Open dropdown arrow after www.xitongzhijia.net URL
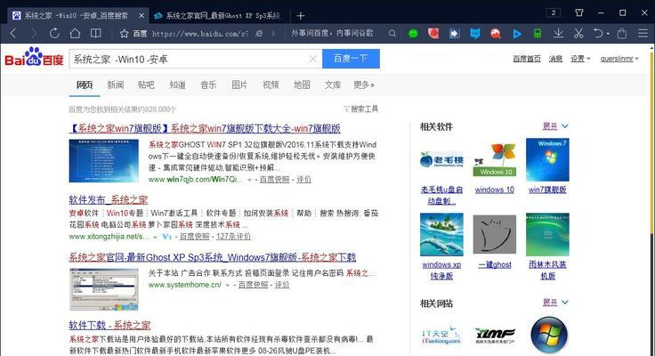 click(x=155, y=237)
